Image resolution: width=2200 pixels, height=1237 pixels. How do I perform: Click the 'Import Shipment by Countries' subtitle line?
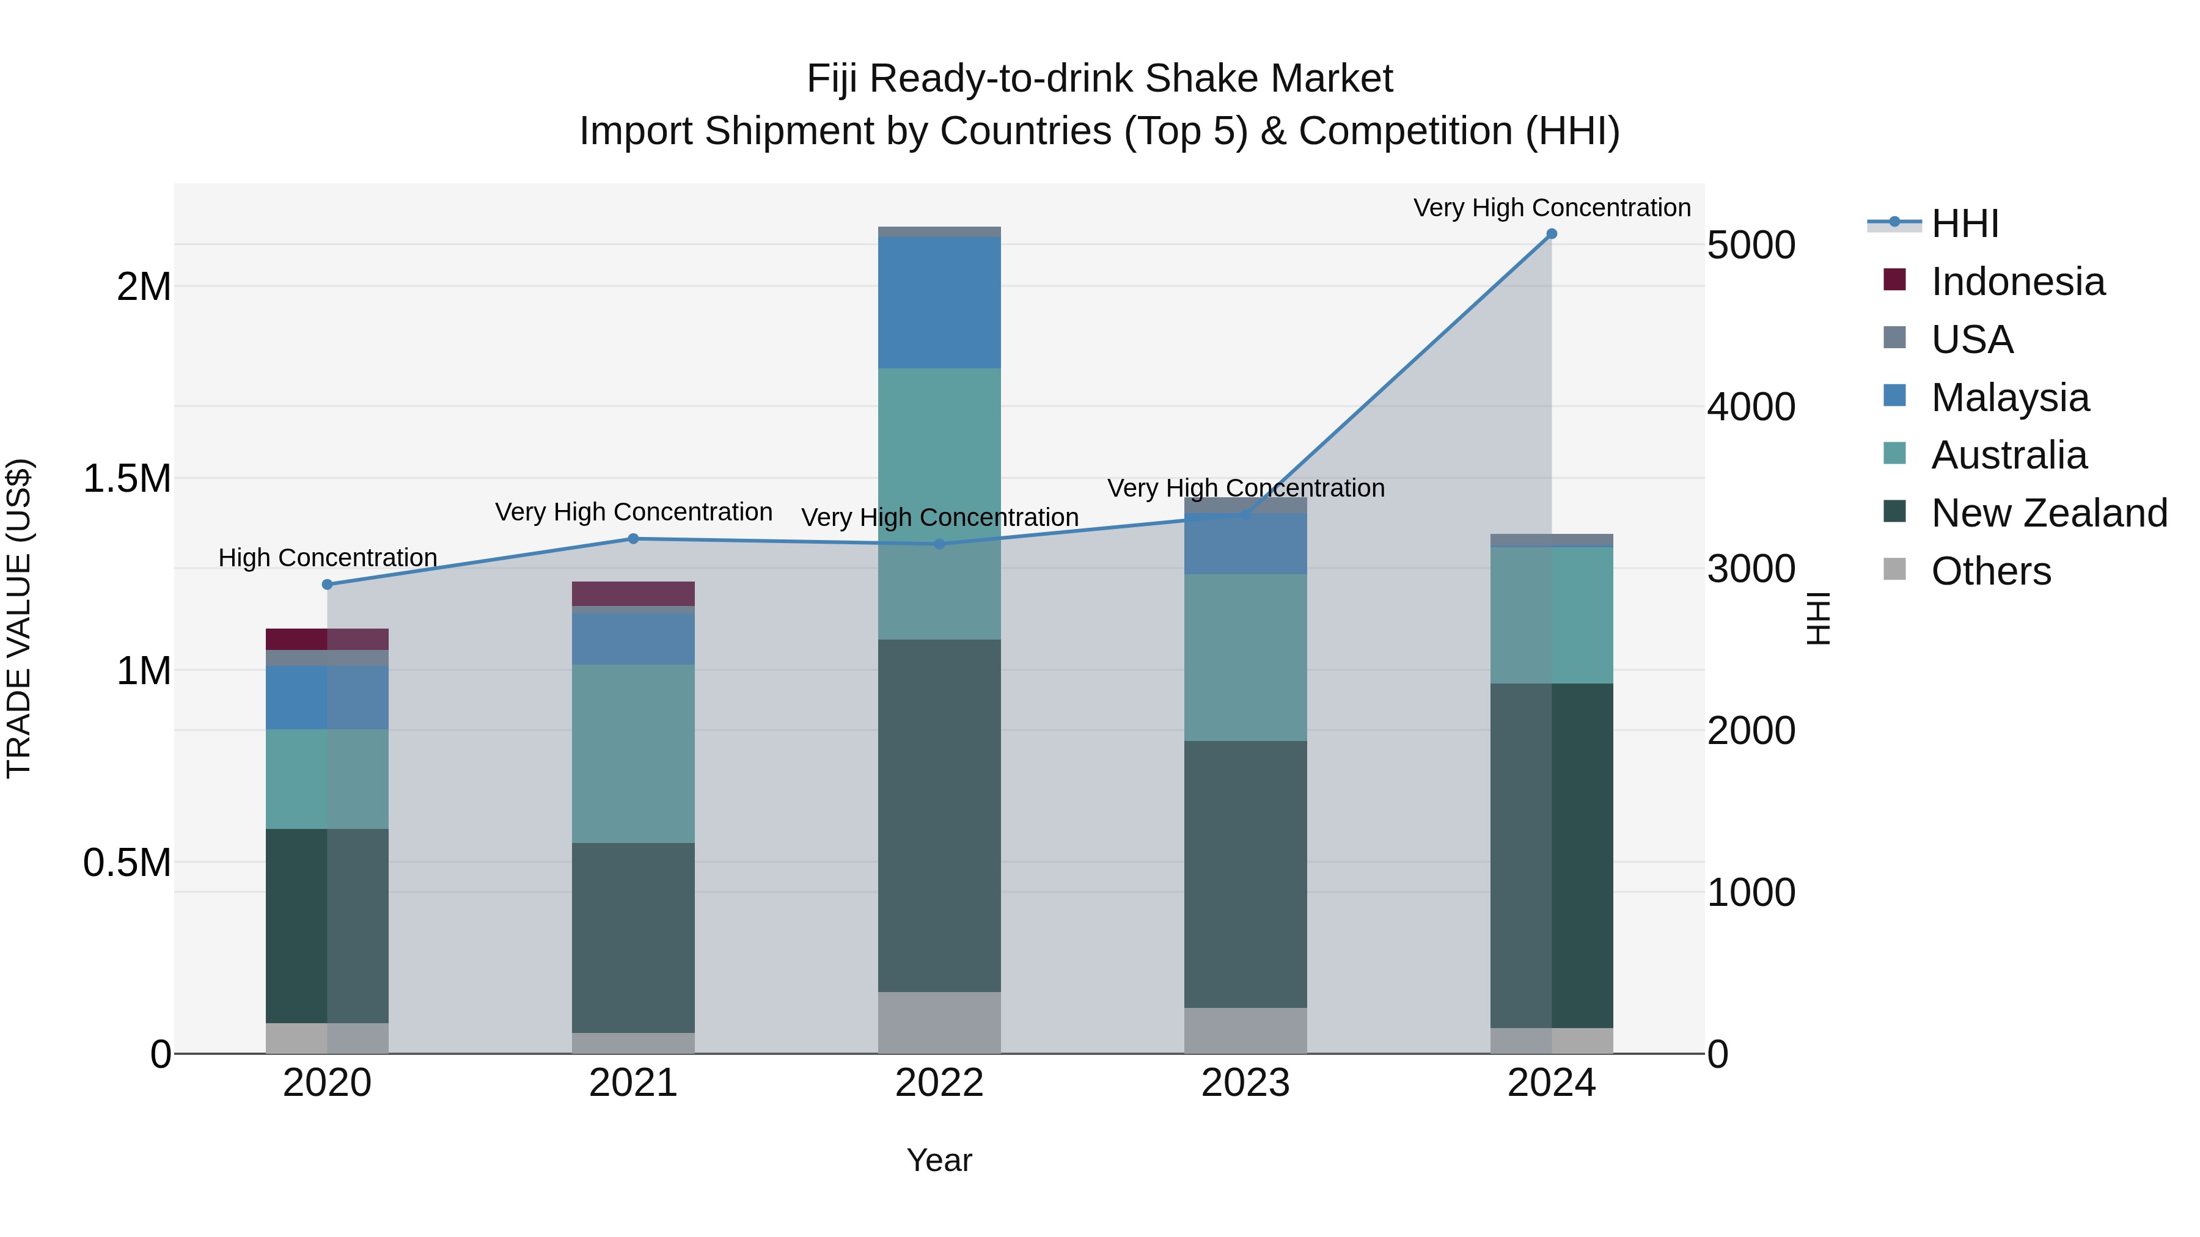[x=1100, y=131]
